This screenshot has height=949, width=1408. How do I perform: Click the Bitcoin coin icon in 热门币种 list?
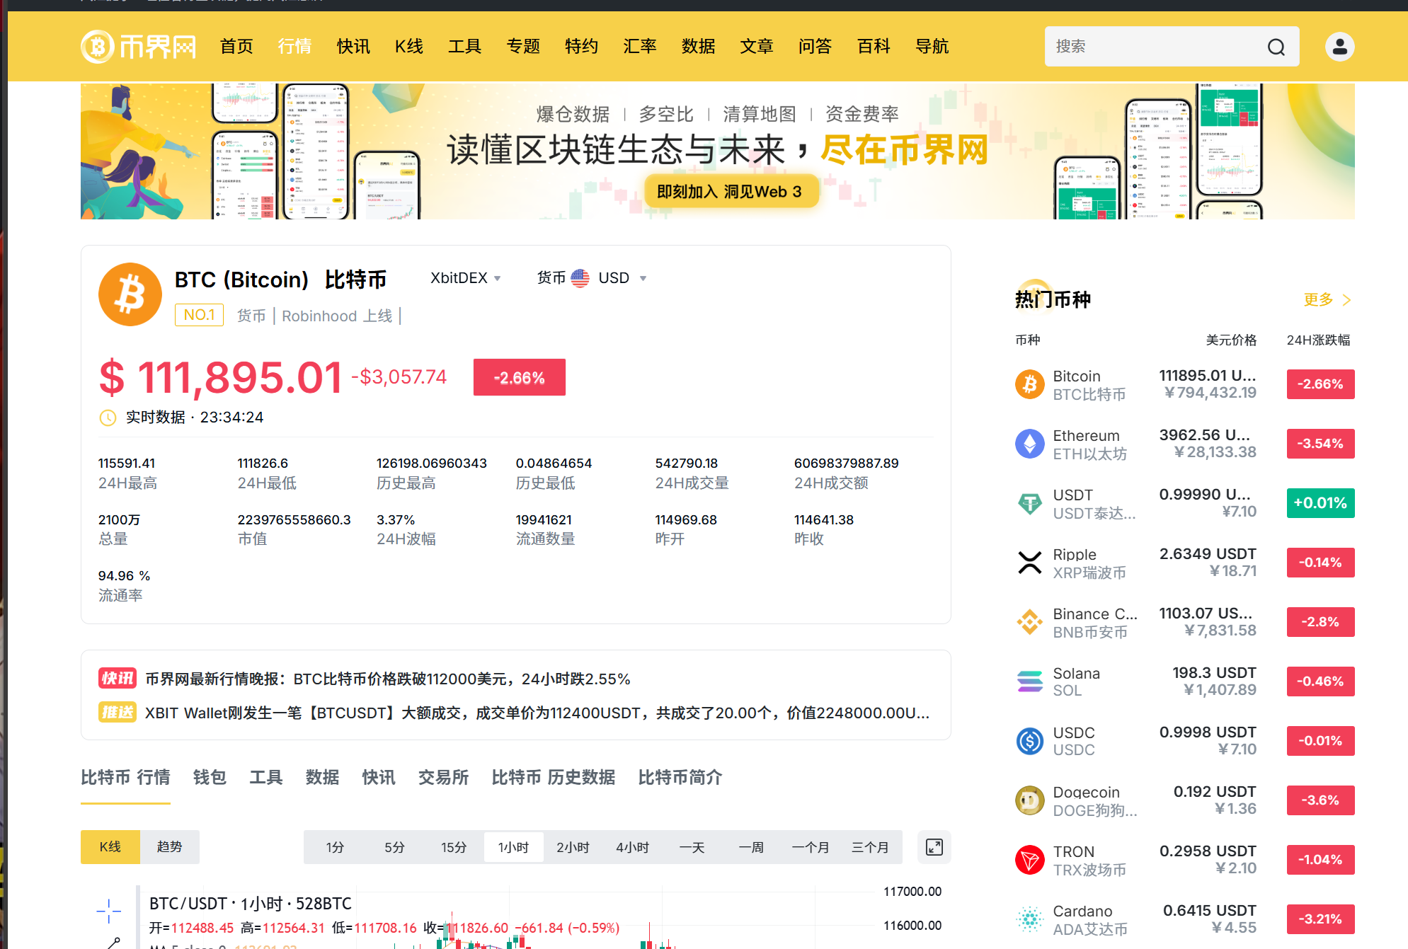tap(1029, 384)
